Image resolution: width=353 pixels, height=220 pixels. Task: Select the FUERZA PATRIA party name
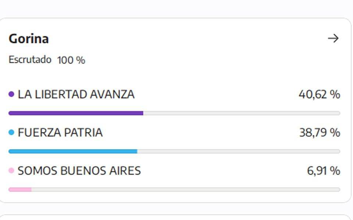[x=60, y=132]
